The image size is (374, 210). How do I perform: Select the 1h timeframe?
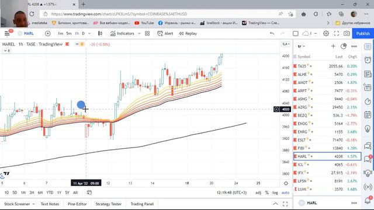click(x=77, y=34)
